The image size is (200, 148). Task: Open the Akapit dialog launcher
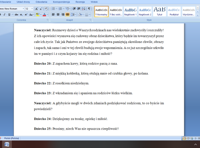(x=90, y=20)
